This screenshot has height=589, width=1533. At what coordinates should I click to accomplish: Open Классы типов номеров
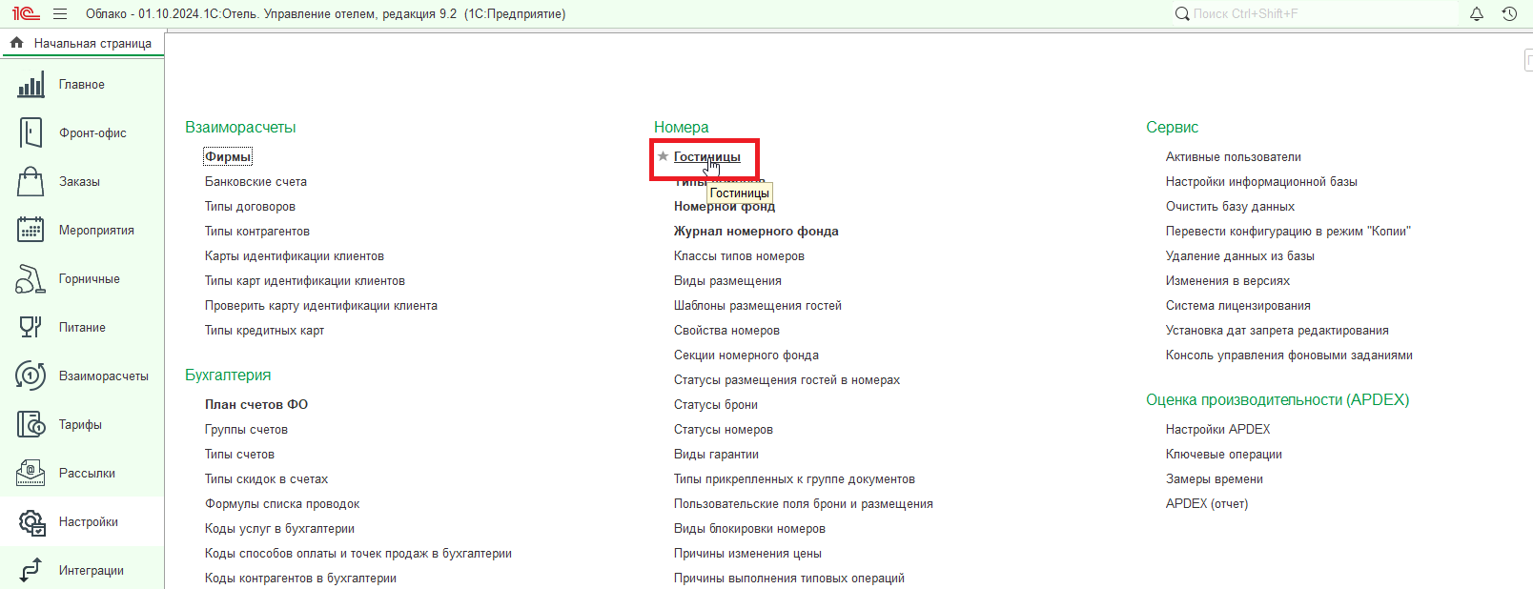pos(739,256)
